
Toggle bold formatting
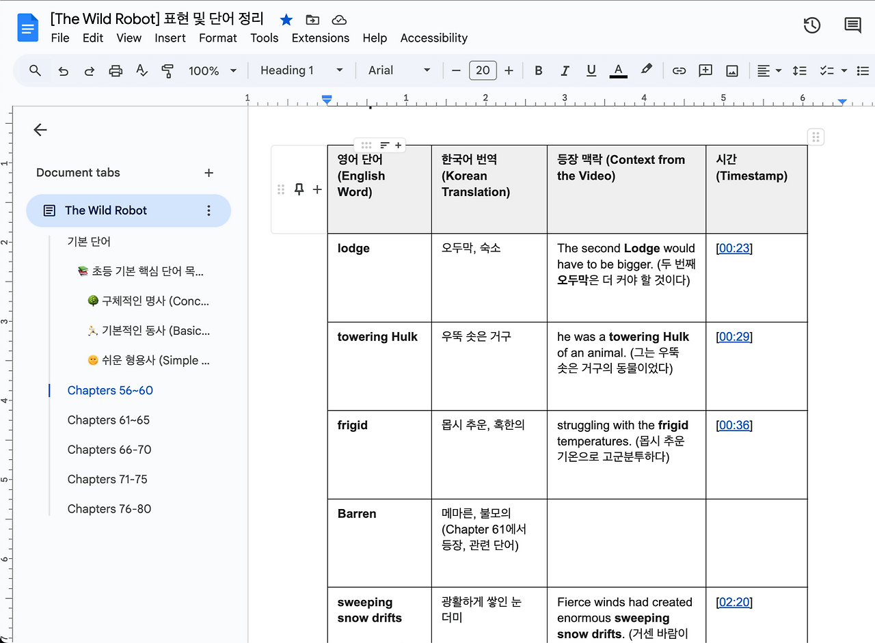pos(539,70)
